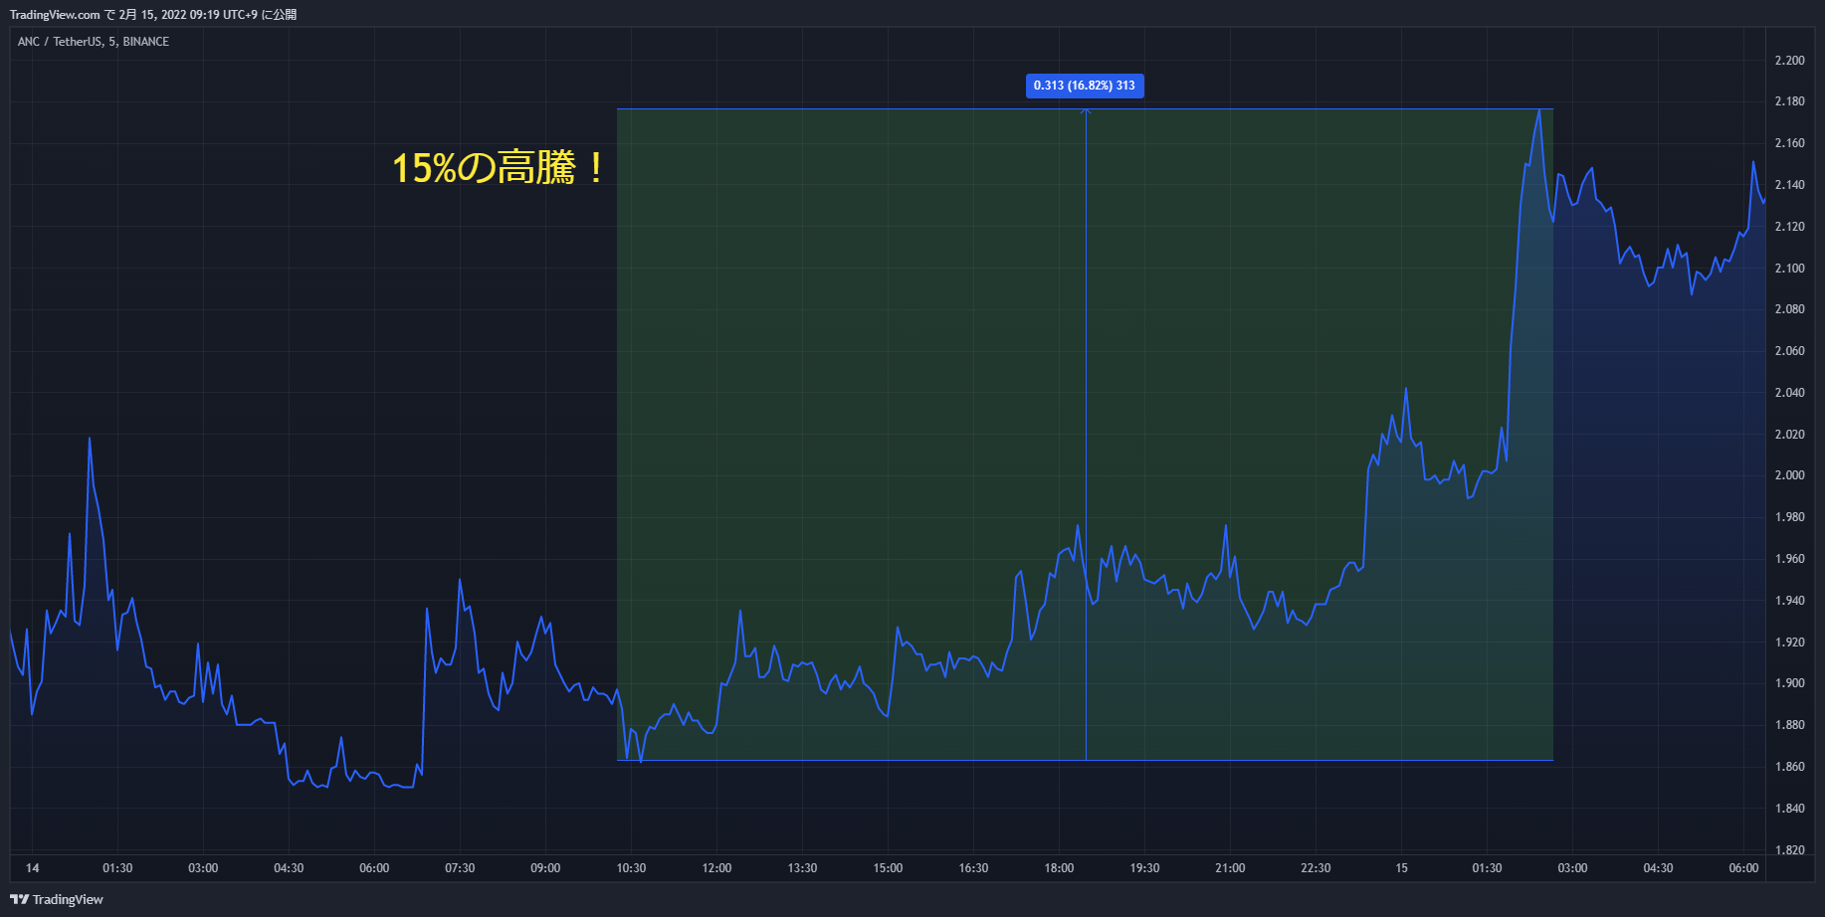This screenshot has width=1825, height=917.
Task: Click the 09:00 time axis label
Action: (x=545, y=868)
